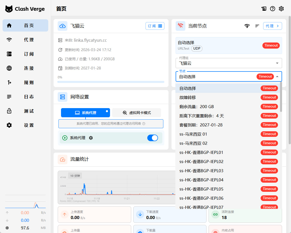Viewport: 291px width, 233px height.
Task: Open settings gear icon in top right corner
Action: click(x=281, y=9)
